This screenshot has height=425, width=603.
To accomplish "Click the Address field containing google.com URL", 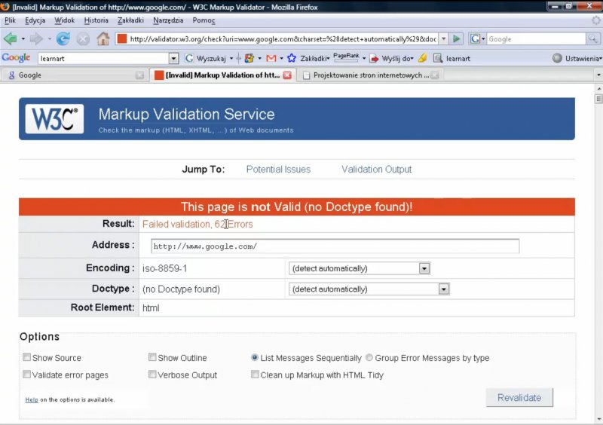I will [335, 246].
